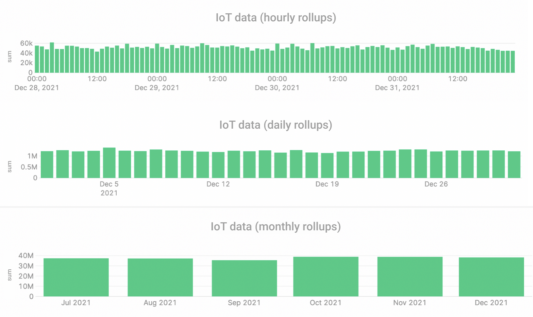Click the first bar in daily rollups chart

(x=47, y=165)
